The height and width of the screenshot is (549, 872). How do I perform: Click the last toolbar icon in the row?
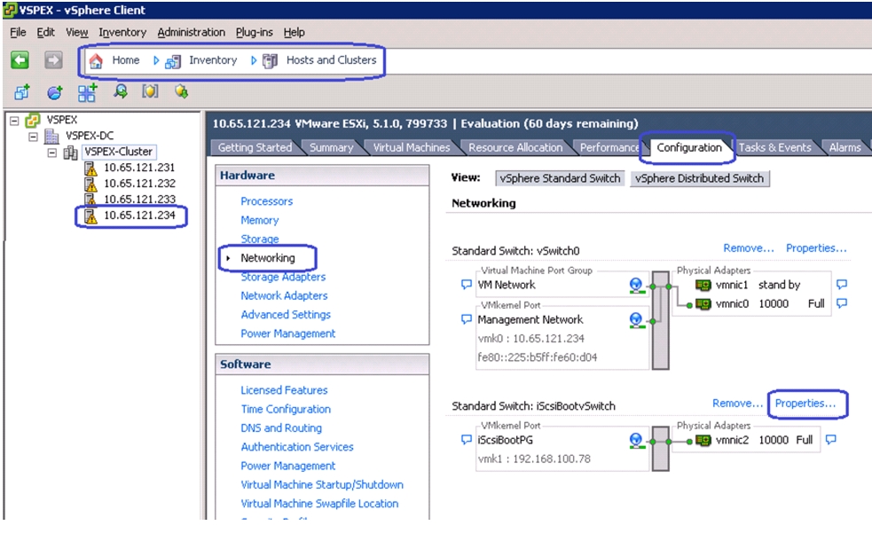(x=181, y=91)
